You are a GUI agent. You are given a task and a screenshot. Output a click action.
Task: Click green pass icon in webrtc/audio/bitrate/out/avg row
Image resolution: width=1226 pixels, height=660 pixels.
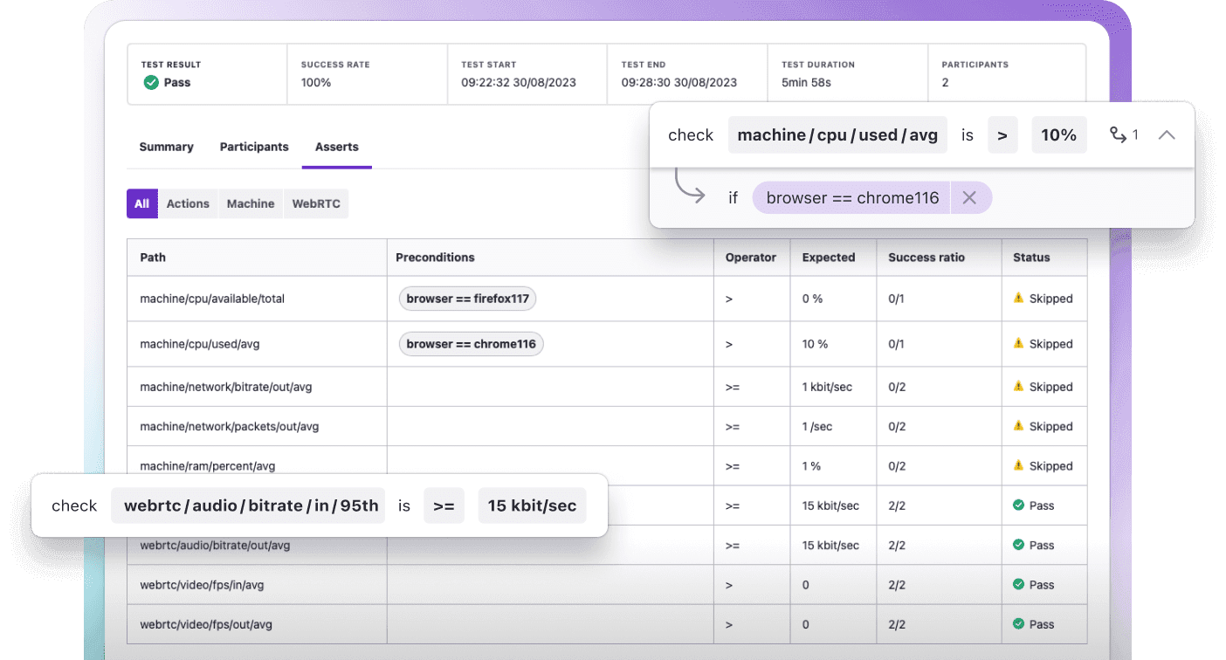1018,545
